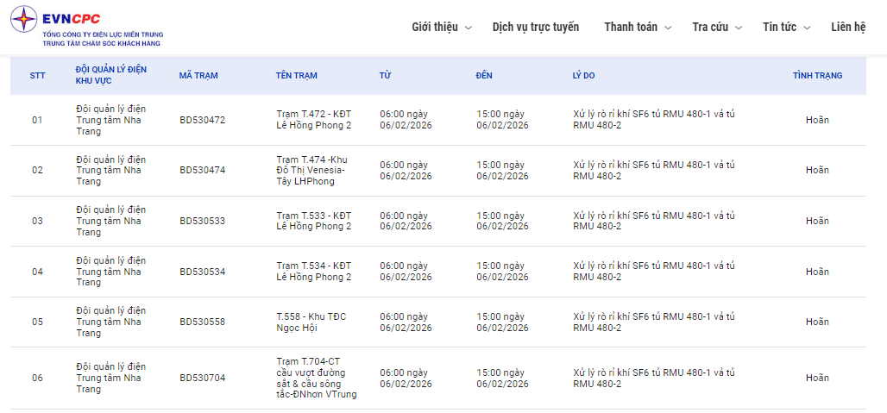Select station code BD530533
The height and width of the screenshot is (413, 887).
(202, 221)
